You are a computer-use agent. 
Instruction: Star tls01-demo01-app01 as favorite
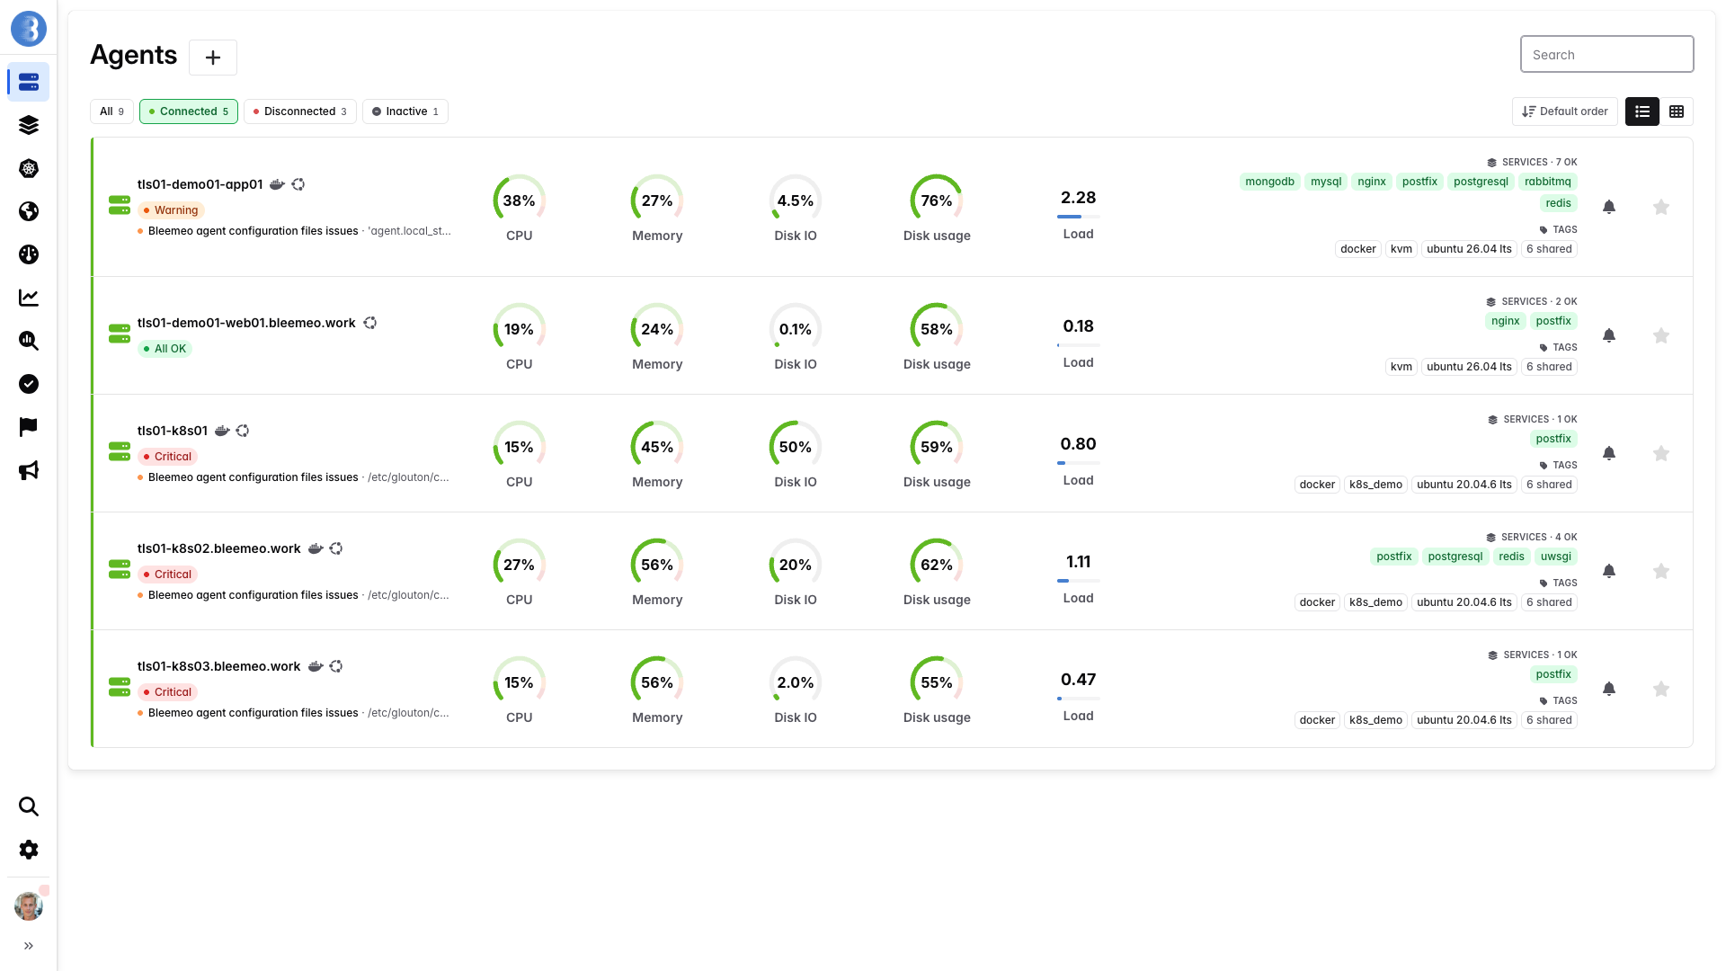tap(1661, 207)
